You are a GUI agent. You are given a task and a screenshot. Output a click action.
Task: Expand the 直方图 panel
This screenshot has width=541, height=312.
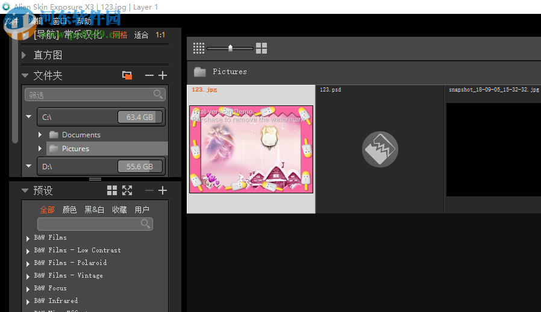[24, 55]
